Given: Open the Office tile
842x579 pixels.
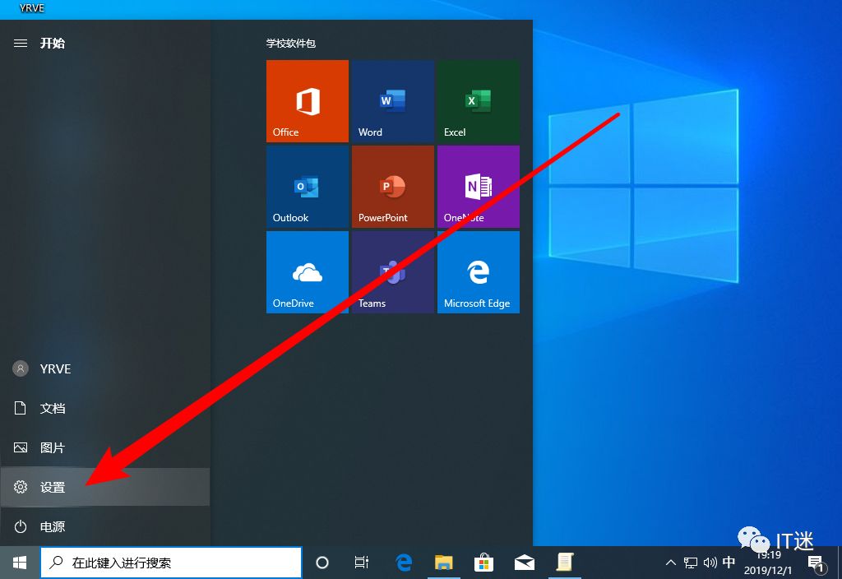Looking at the screenshot, I should click(308, 101).
